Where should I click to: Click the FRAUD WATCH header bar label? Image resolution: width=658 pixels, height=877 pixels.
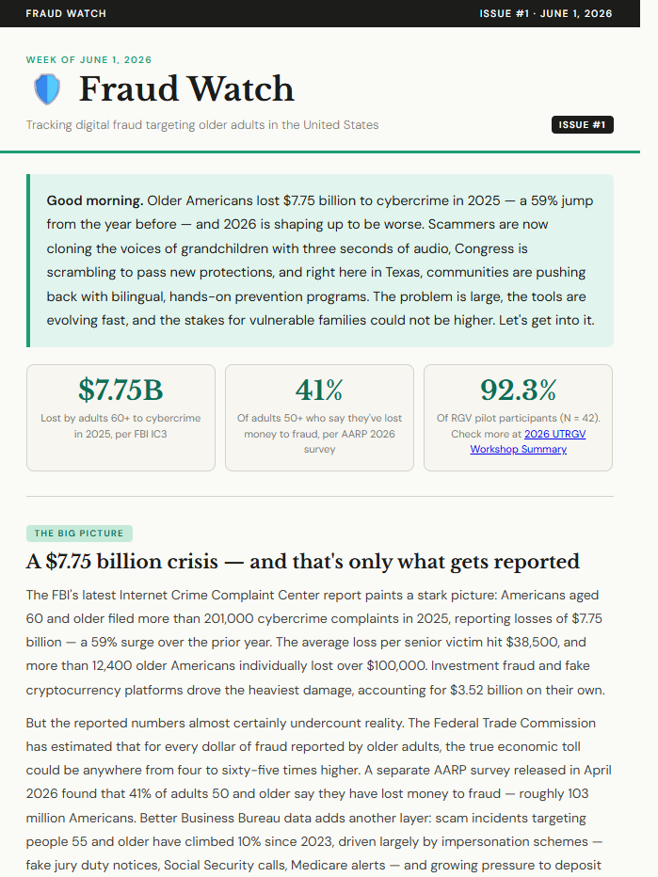pyautogui.click(x=66, y=13)
